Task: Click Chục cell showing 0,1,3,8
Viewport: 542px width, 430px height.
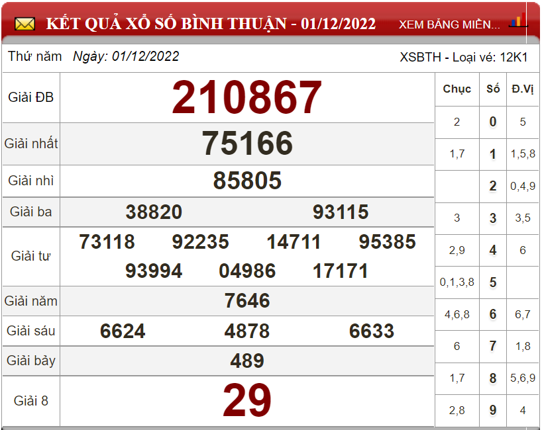Action: click(457, 282)
